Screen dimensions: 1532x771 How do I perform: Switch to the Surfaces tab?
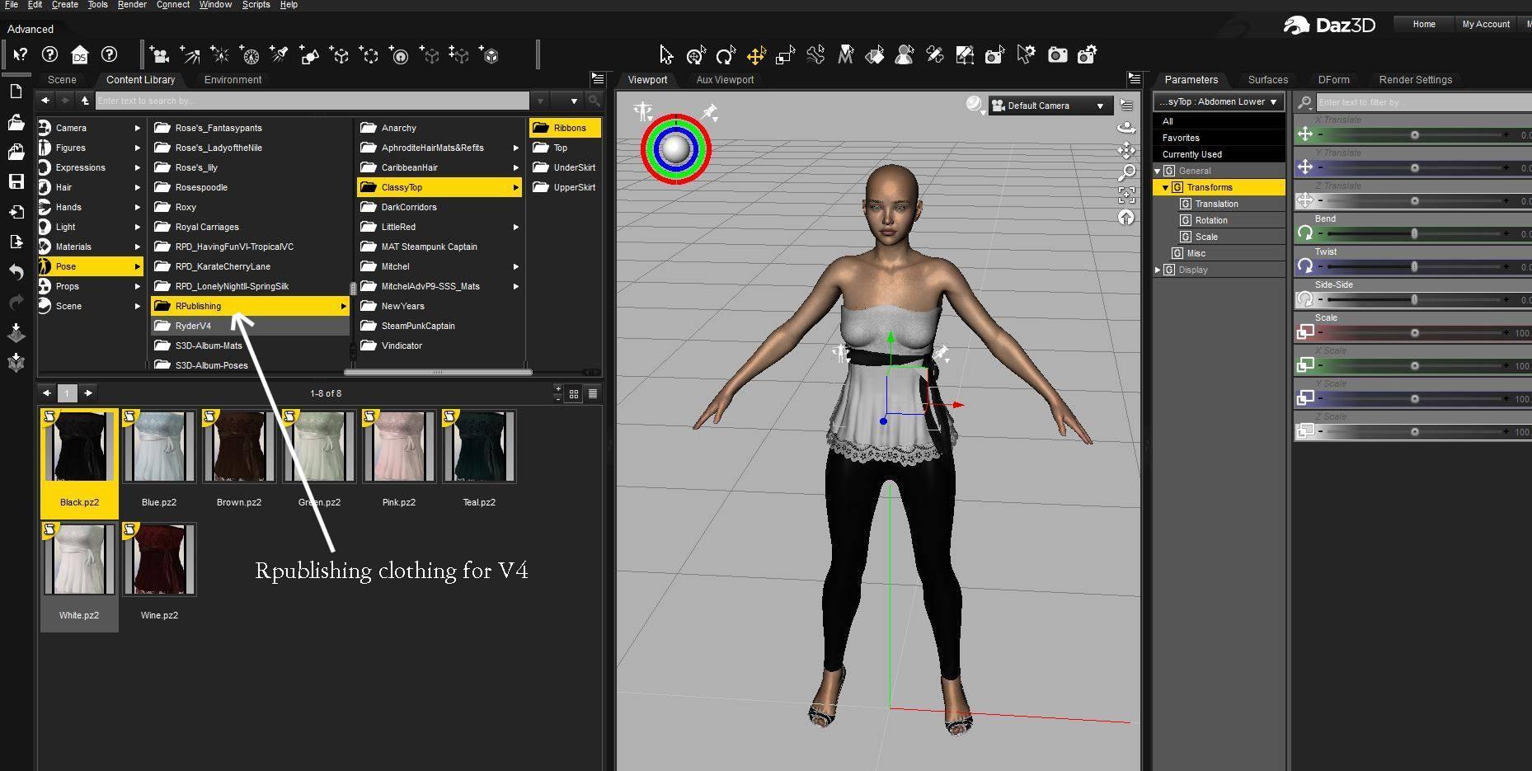1267,80
